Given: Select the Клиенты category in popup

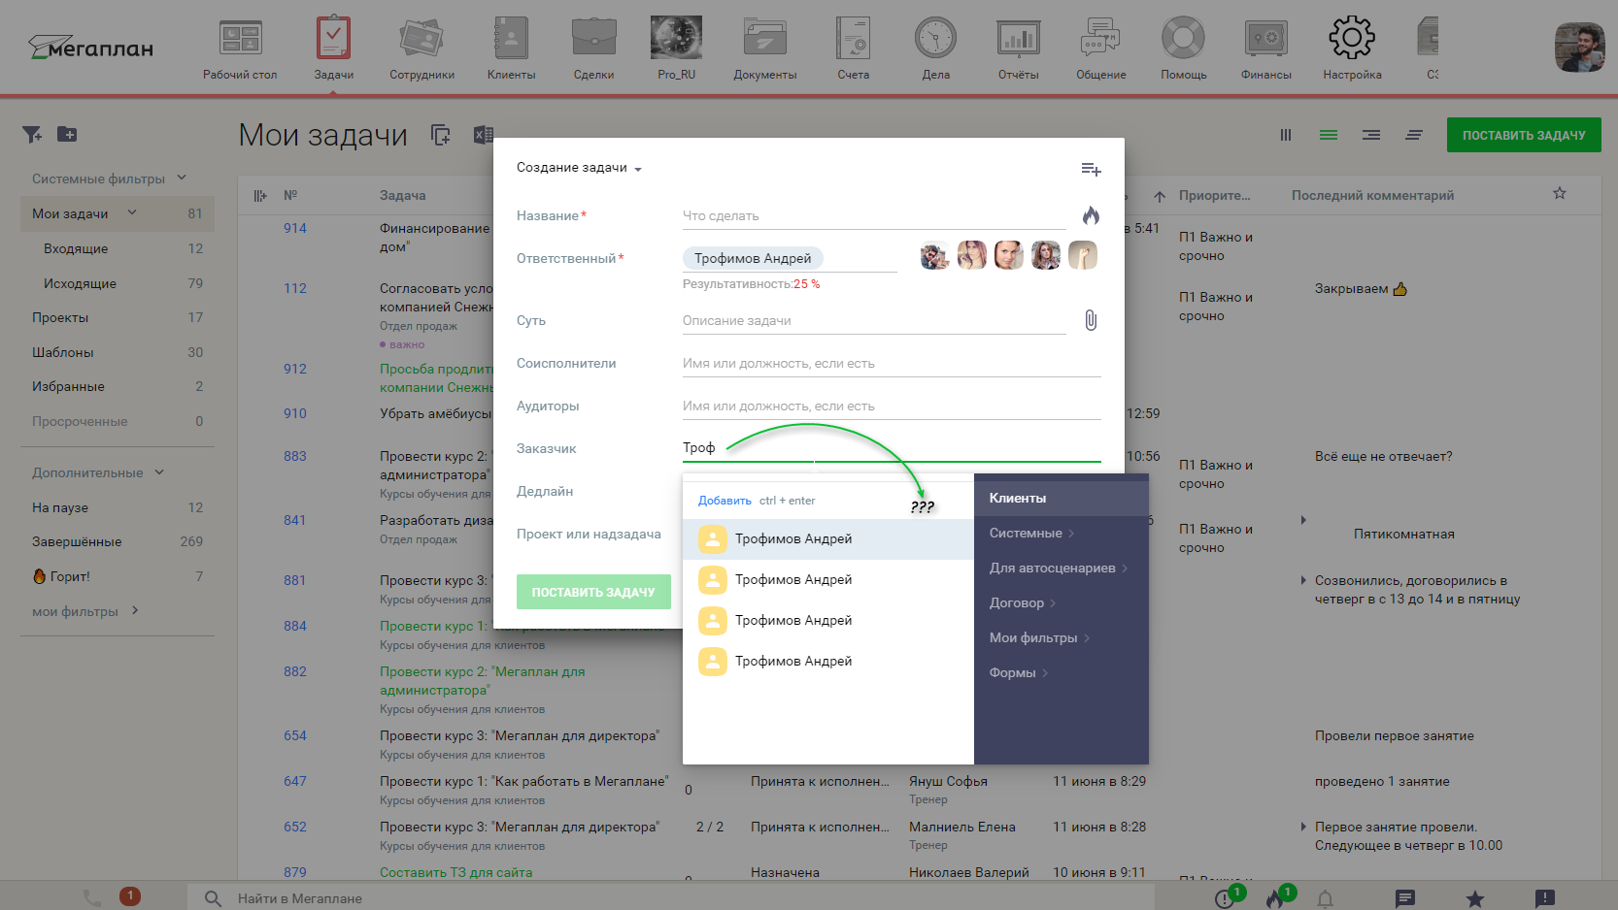Looking at the screenshot, I should click(1062, 498).
